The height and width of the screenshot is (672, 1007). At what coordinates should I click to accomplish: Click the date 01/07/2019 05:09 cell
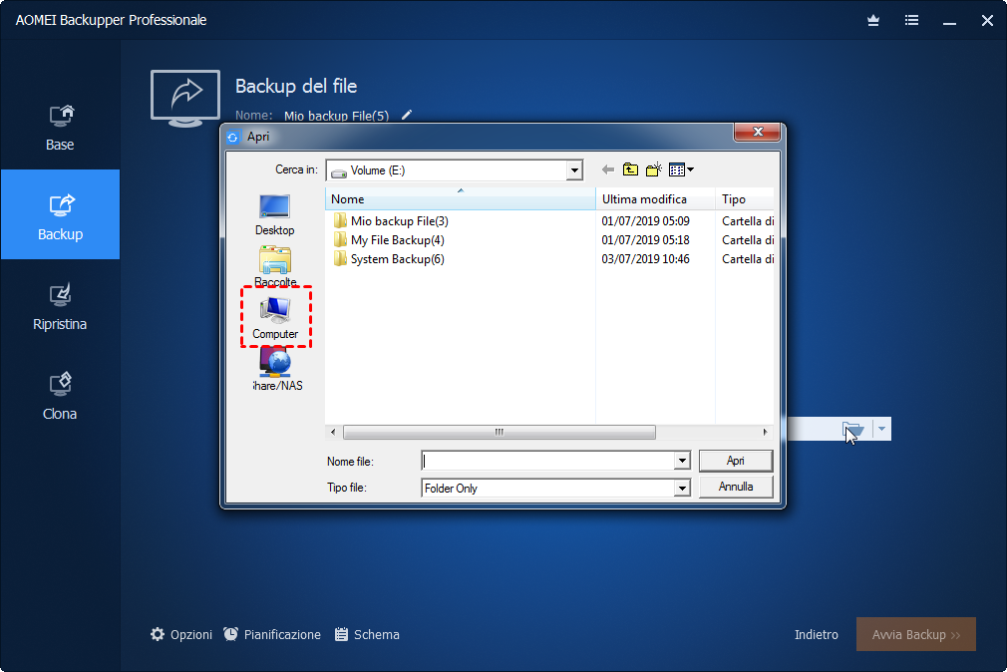pos(645,221)
